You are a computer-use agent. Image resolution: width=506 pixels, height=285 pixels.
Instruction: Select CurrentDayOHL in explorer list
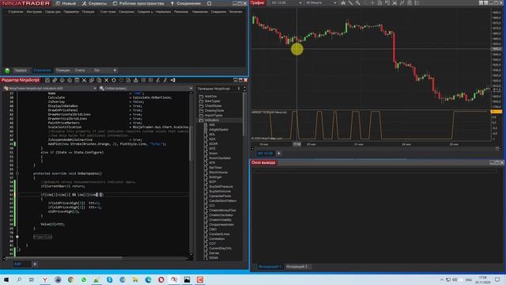[221, 249]
